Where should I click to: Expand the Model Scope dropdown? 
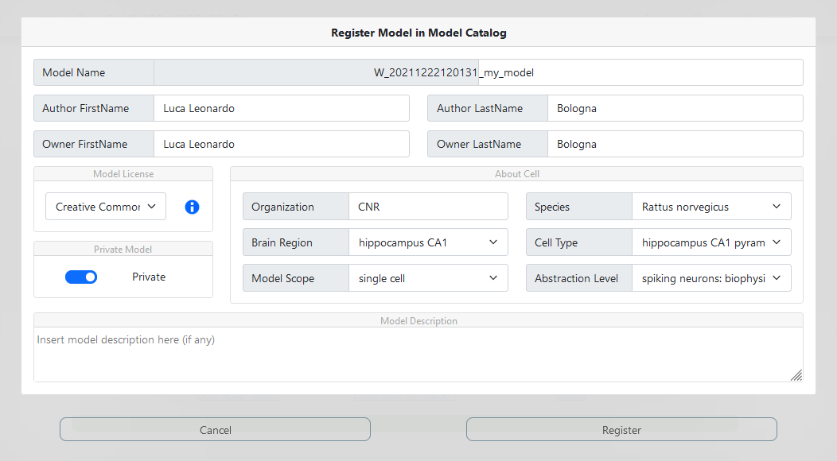click(428, 278)
